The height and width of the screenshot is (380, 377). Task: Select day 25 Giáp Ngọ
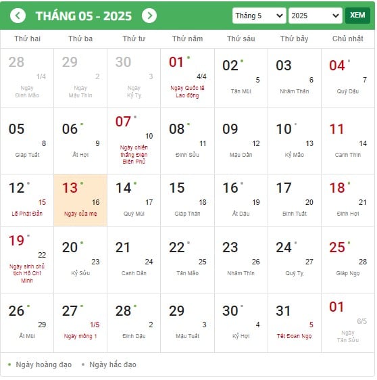(x=348, y=260)
